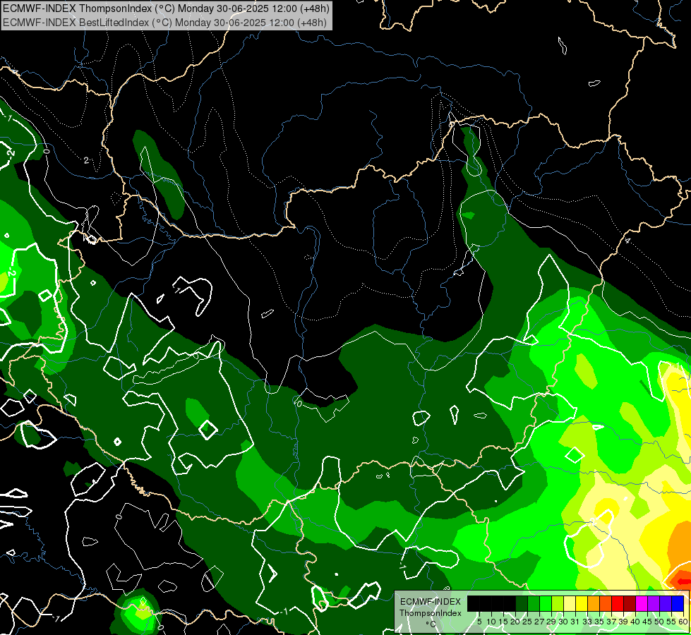Click the legend scale value 37

point(612,622)
